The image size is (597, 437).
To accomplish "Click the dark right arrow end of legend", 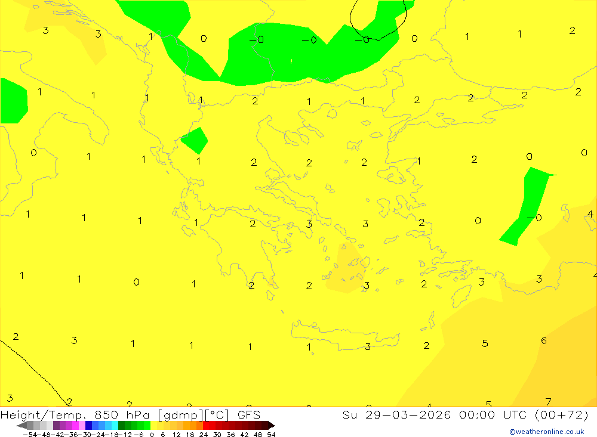I will (271, 425).
